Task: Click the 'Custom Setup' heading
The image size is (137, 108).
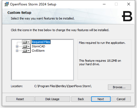Action: [19, 13]
